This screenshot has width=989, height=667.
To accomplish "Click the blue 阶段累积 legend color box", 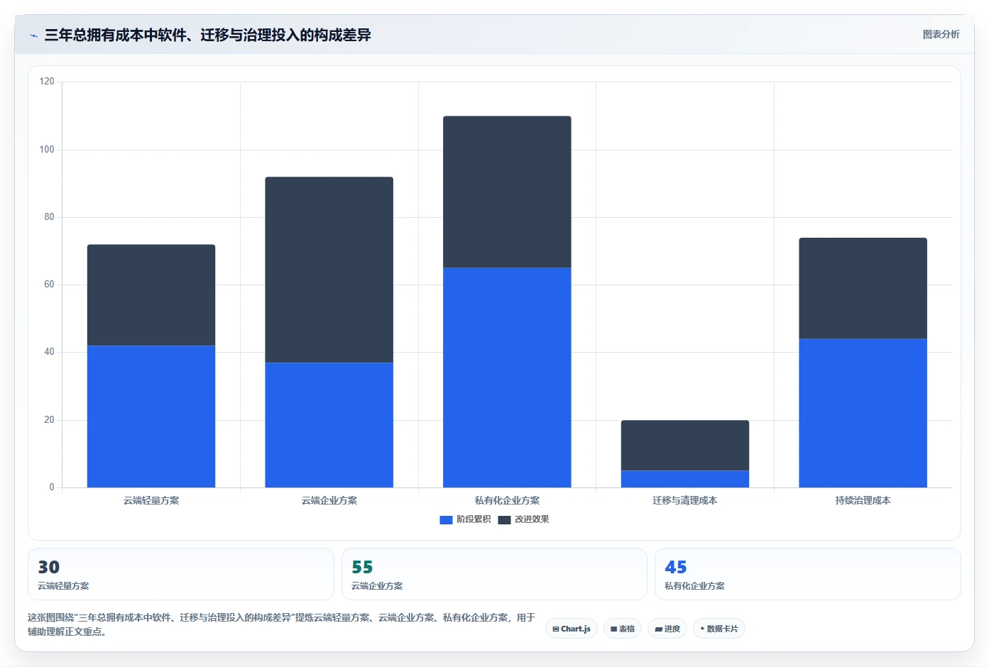I will (446, 520).
